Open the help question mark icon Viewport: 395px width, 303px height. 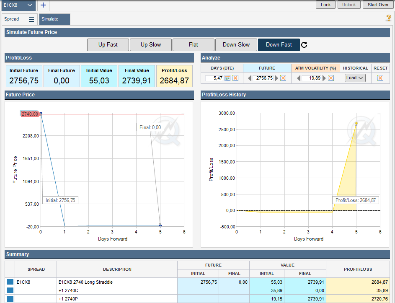(x=388, y=18)
